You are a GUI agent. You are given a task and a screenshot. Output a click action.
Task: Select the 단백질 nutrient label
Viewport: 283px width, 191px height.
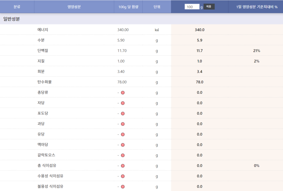[43, 51]
